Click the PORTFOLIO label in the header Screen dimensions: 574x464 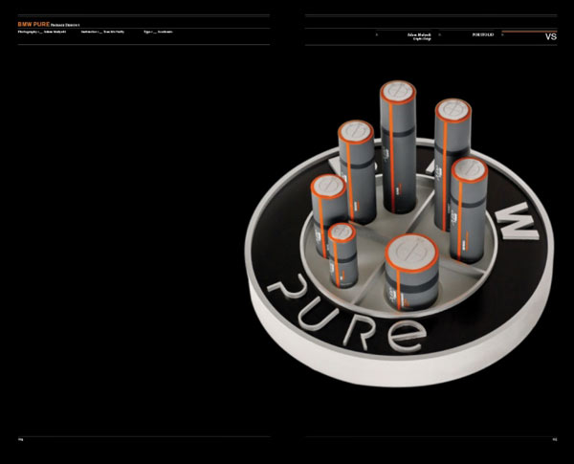point(483,34)
